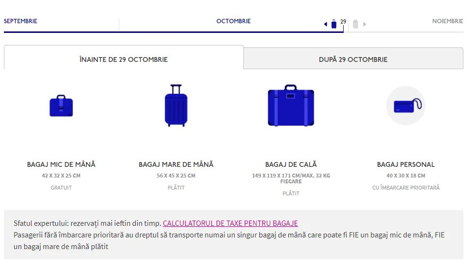
Task: Click the blue timeline progress bar
Action: click(x=174, y=32)
